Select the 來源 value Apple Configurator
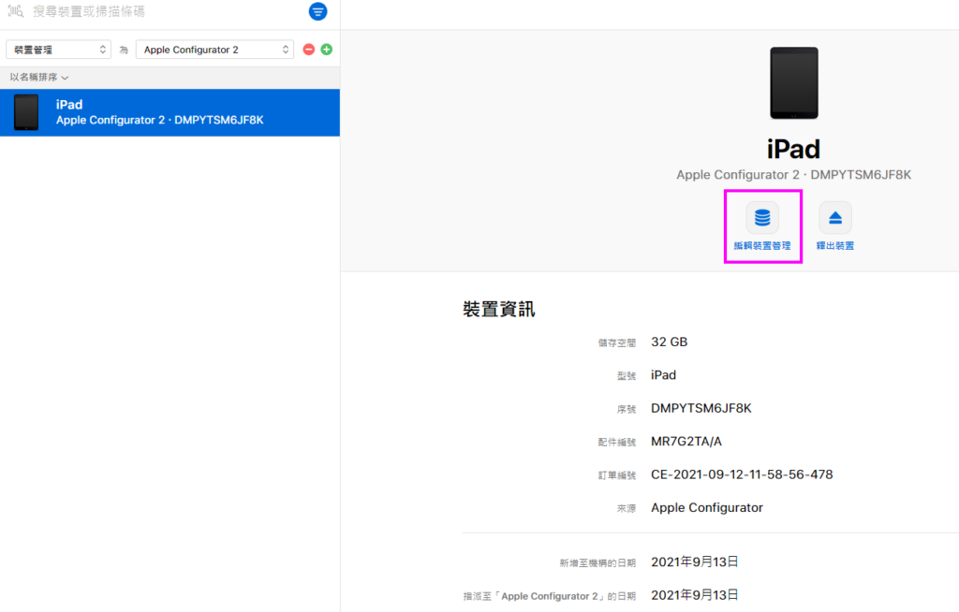Viewport: 959px width, 612px height. [707, 507]
